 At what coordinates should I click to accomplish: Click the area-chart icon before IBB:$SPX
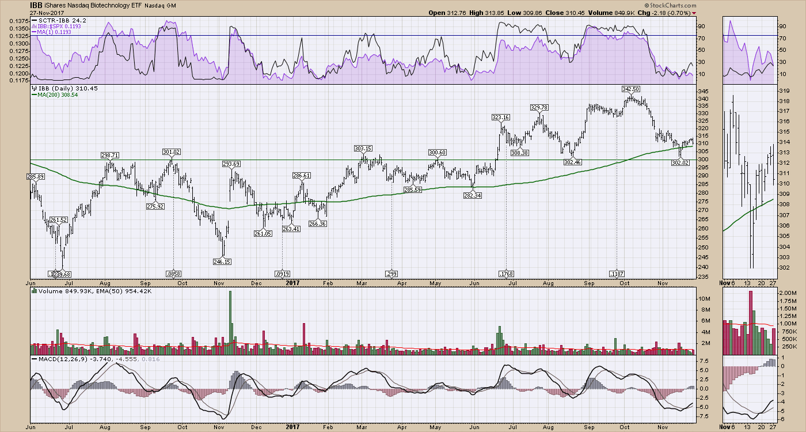pos(35,26)
